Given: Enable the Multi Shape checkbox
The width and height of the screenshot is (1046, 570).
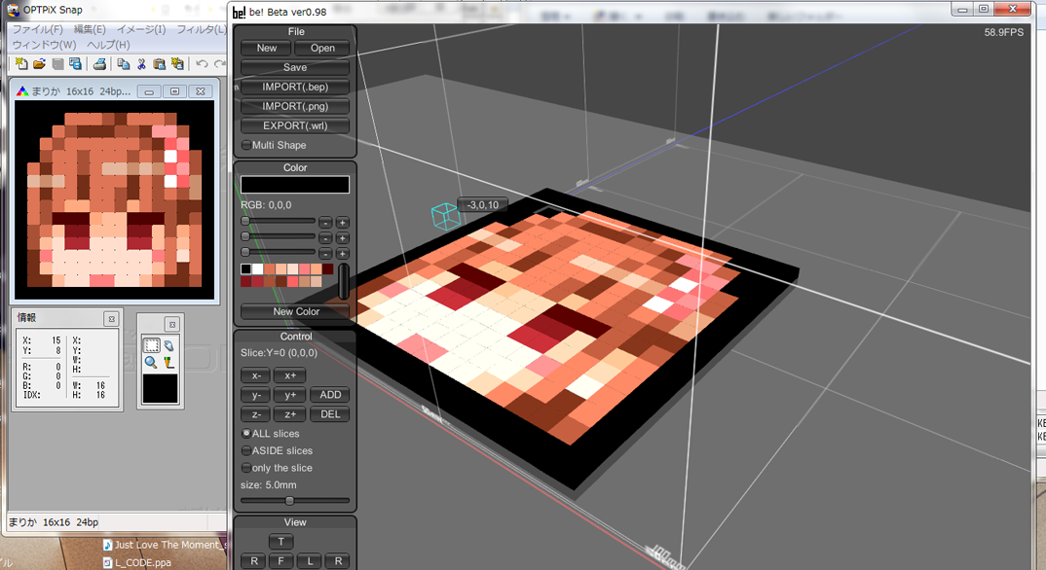Looking at the screenshot, I should tap(246, 146).
